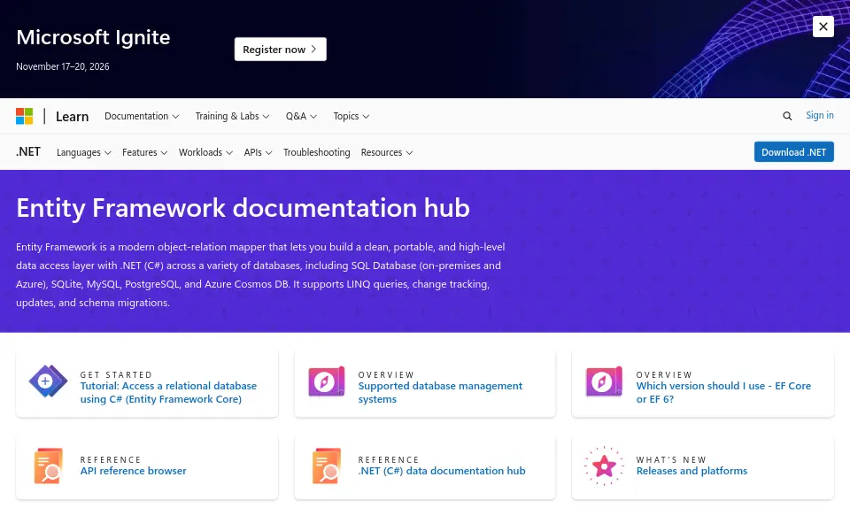The image size is (850, 531).
Task: Click the Learn site title link
Action: [x=72, y=117]
